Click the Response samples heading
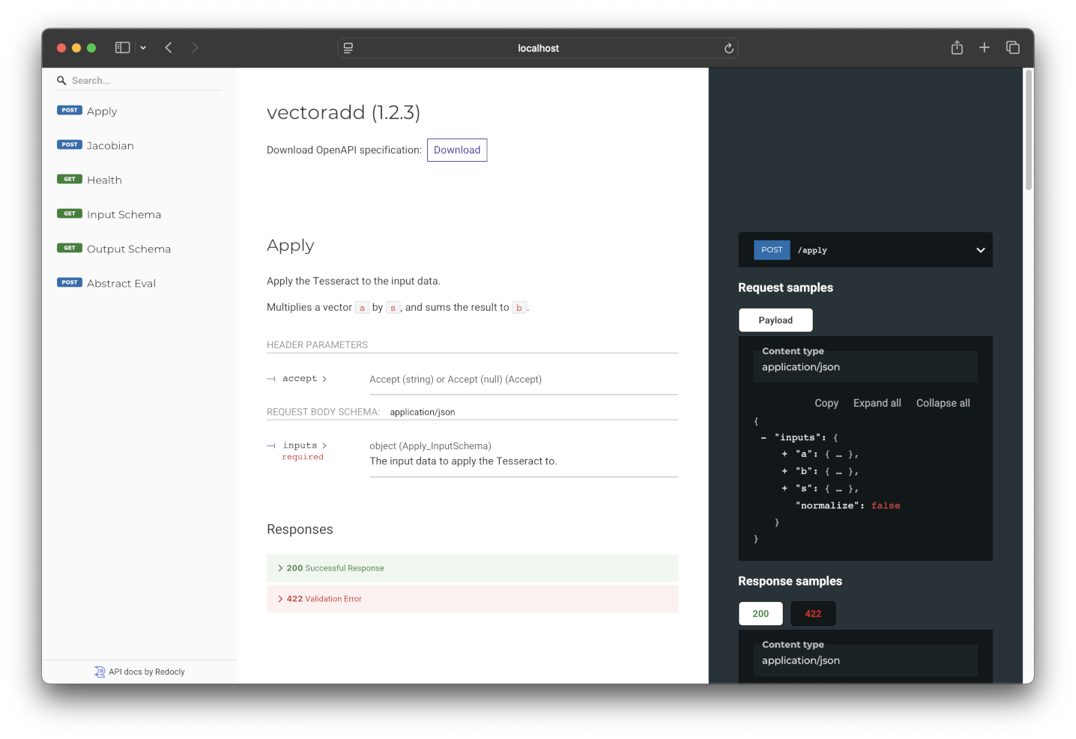 tap(790, 581)
